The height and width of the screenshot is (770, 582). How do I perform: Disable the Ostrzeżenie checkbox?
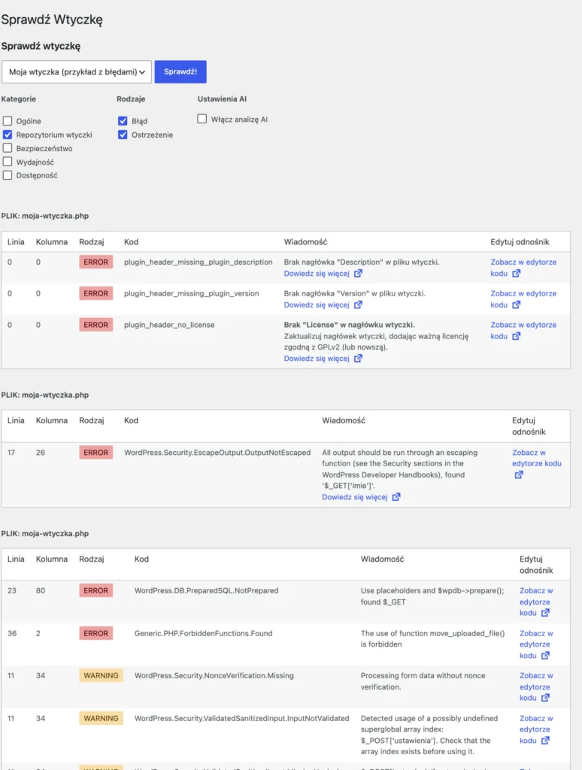pyautogui.click(x=123, y=135)
